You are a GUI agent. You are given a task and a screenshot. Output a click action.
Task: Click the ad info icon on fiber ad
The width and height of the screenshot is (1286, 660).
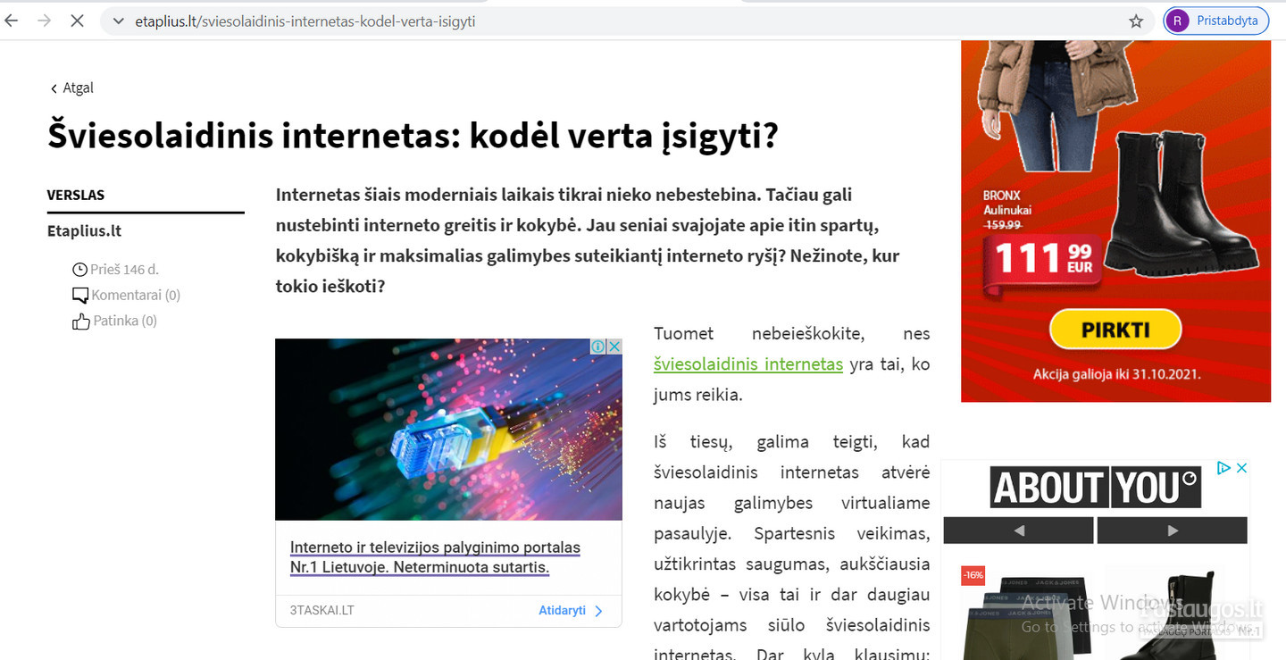click(600, 347)
